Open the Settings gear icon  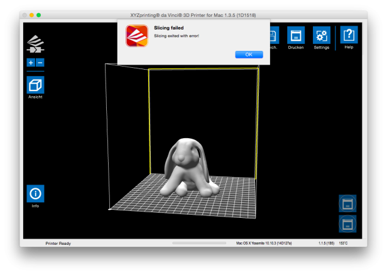click(x=322, y=35)
